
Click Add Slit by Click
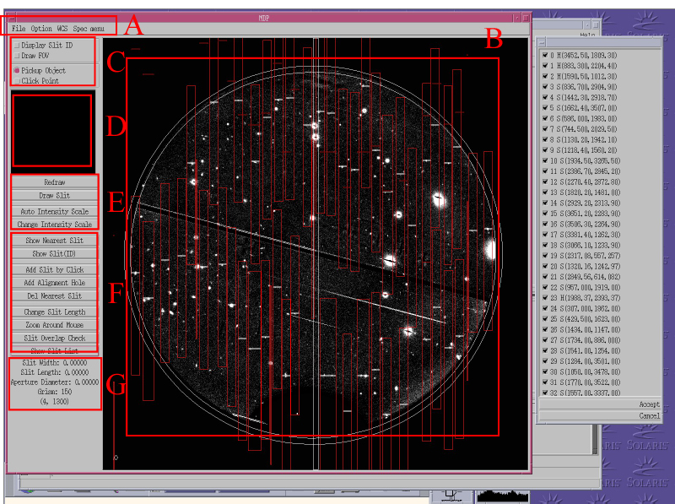point(54,269)
